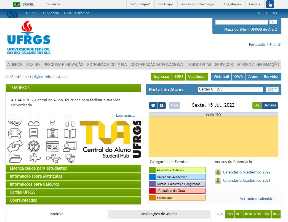Go to previous day arrow in calendar
Viewport: 288px width, 222px height.
(153, 105)
